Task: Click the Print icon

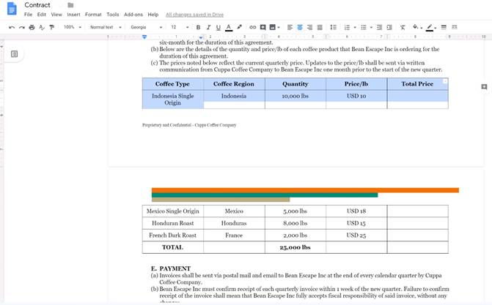Action: (32, 27)
